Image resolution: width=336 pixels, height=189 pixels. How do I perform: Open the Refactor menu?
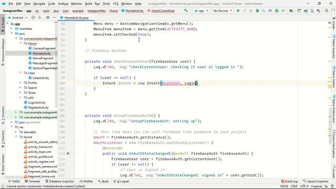(77, 4)
